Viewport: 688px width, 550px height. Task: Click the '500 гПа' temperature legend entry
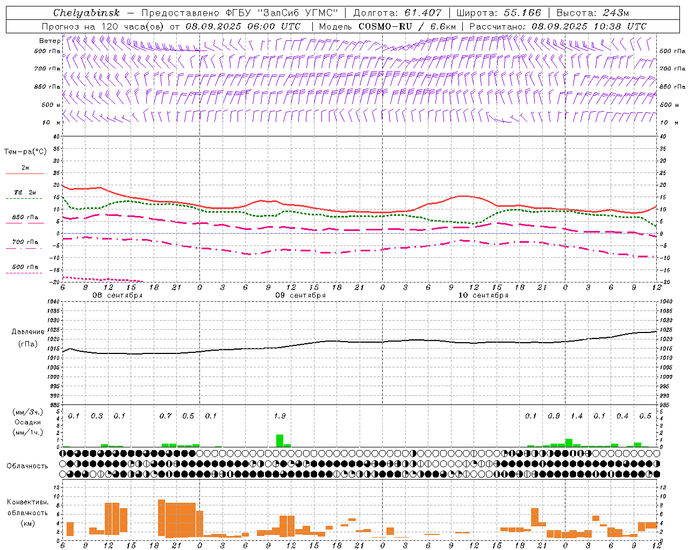[x=25, y=267]
